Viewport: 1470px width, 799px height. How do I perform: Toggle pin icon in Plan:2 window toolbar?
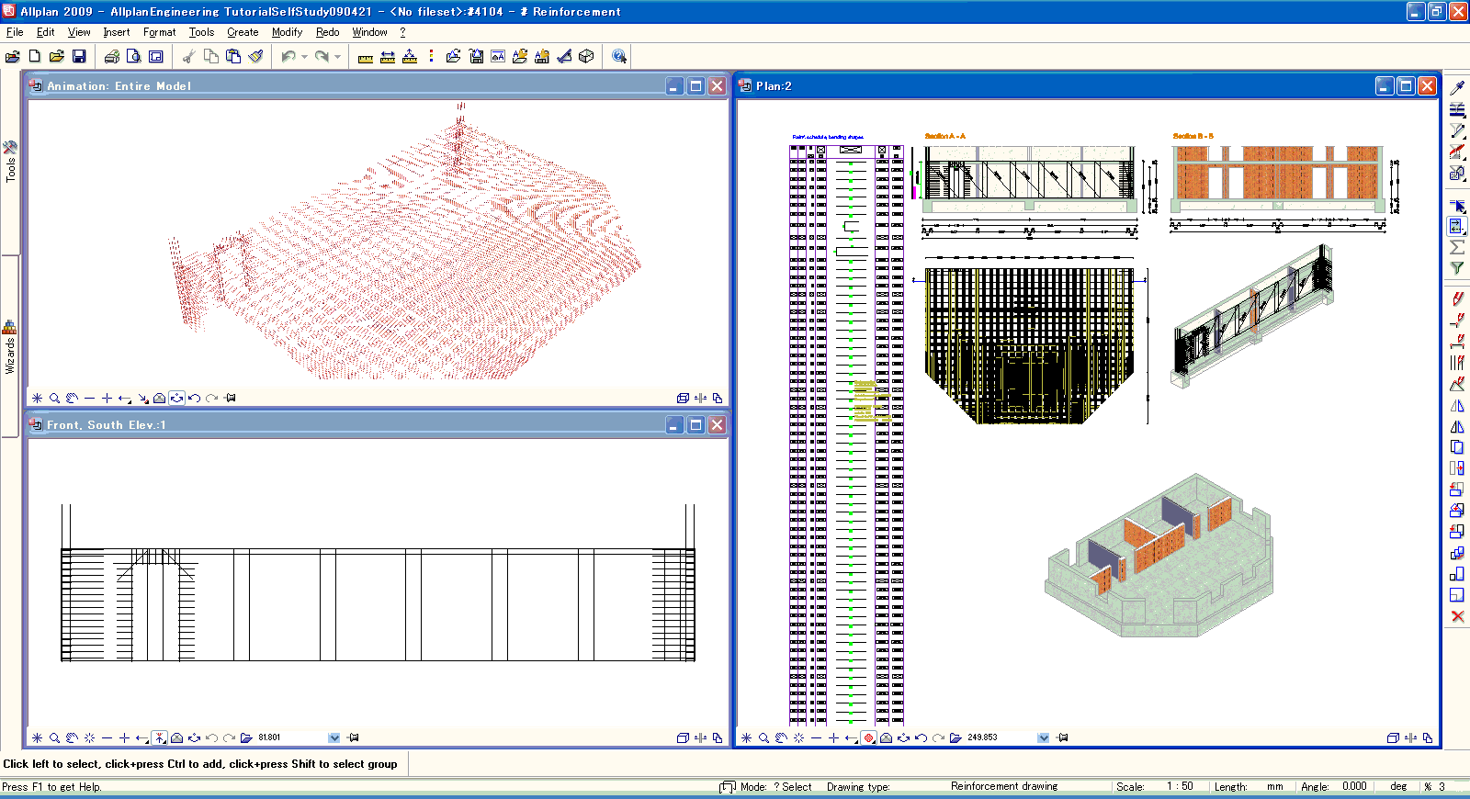(x=1063, y=737)
